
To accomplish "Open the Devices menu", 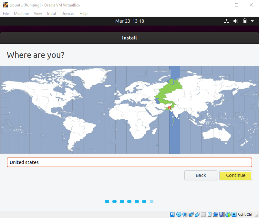I will (68, 14).
